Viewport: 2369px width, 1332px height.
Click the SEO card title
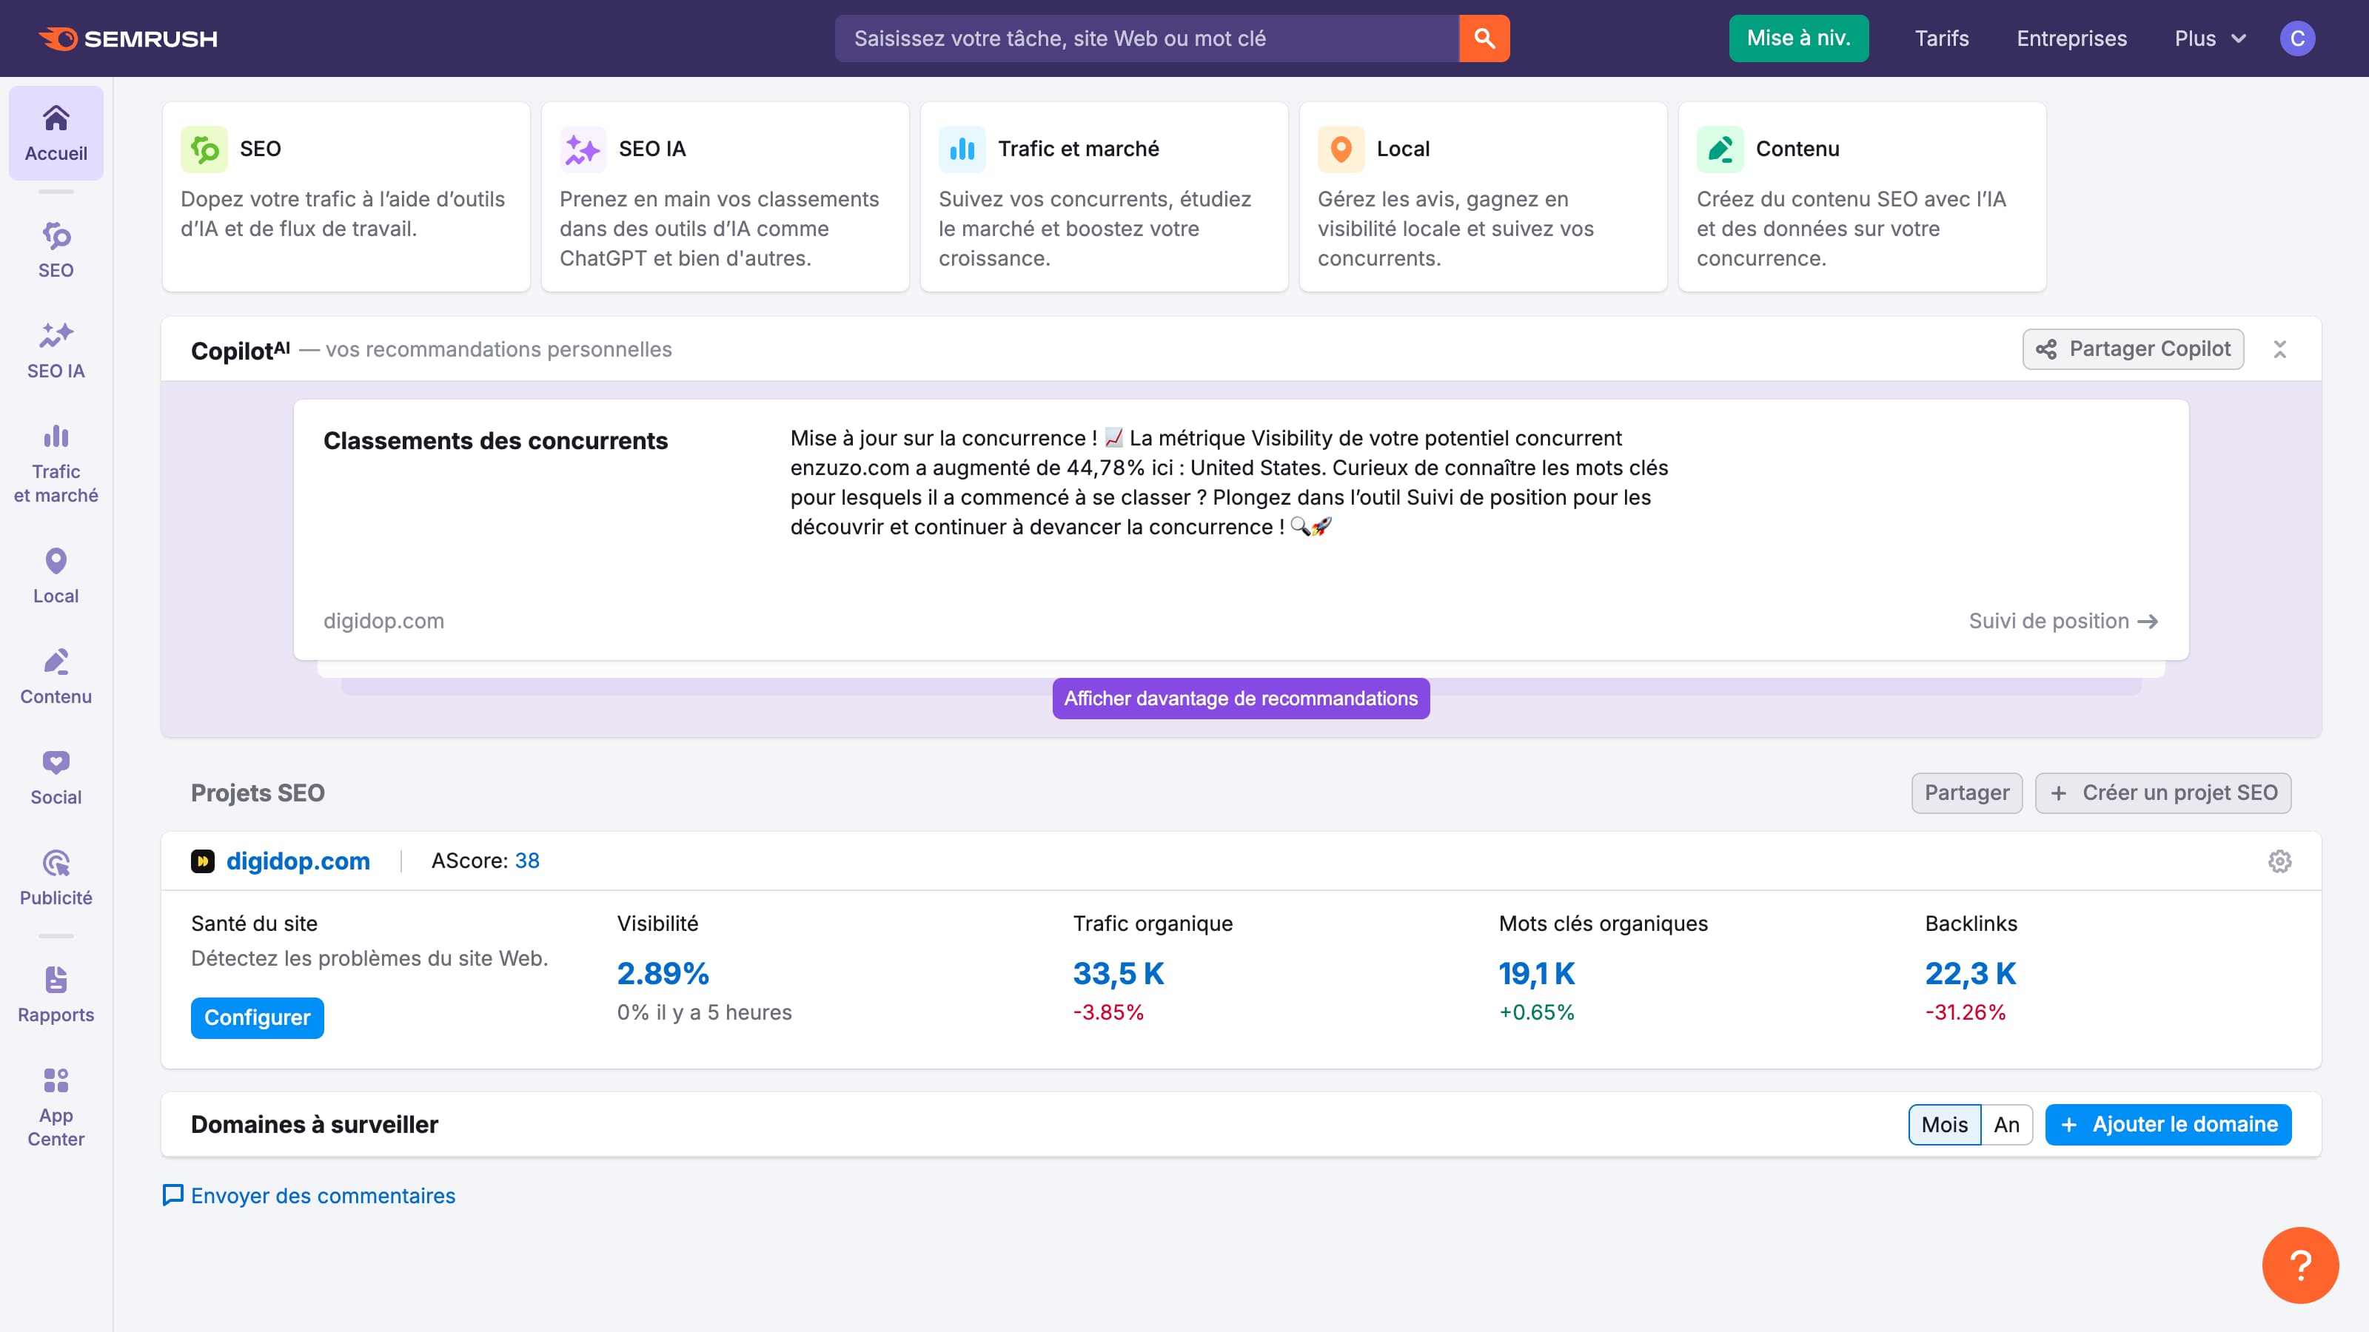[261, 149]
